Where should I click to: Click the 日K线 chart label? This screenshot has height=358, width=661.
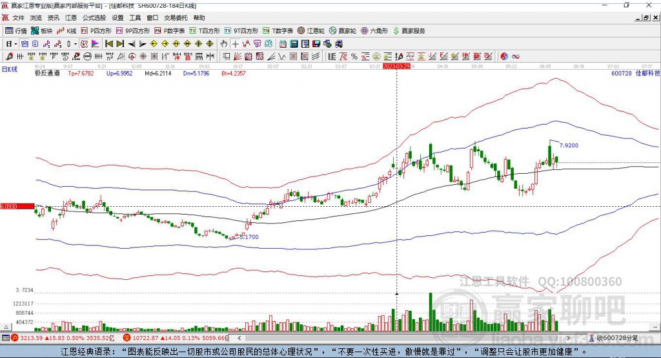point(10,69)
